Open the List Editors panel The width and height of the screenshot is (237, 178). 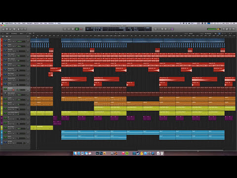(x=224, y=29)
